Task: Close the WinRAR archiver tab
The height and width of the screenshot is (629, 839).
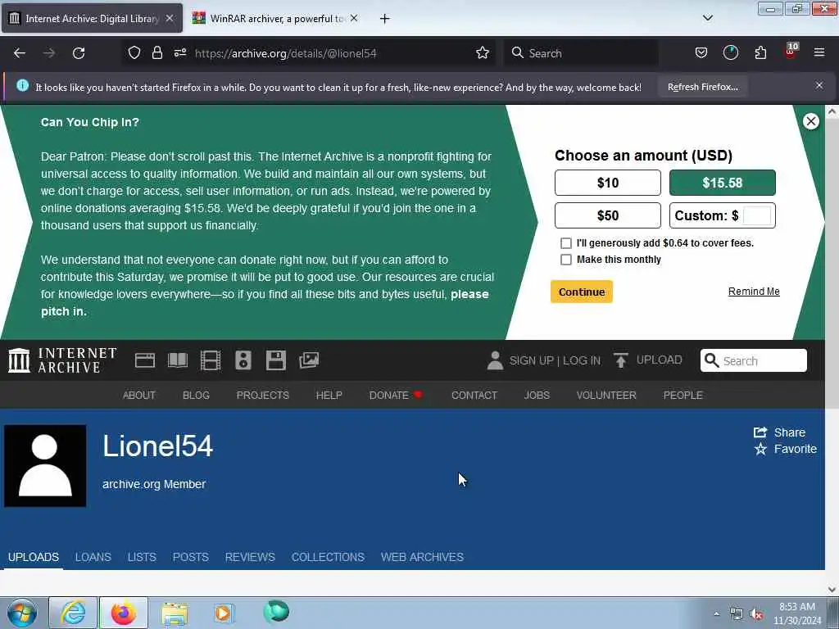Action: click(x=354, y=18)
